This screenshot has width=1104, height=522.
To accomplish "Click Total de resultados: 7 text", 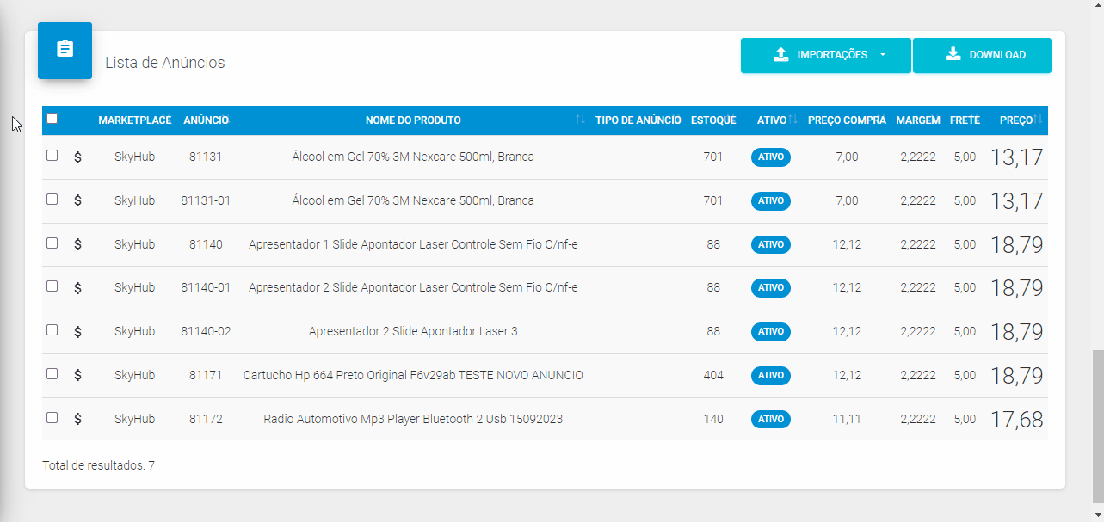I will [x=98, y=465].
